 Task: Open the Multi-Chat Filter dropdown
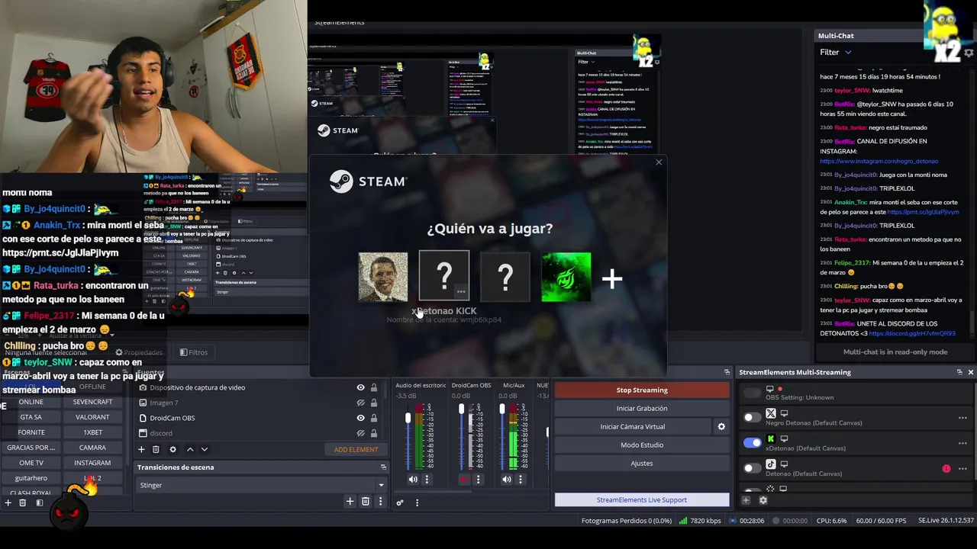(x=836, y=52)
